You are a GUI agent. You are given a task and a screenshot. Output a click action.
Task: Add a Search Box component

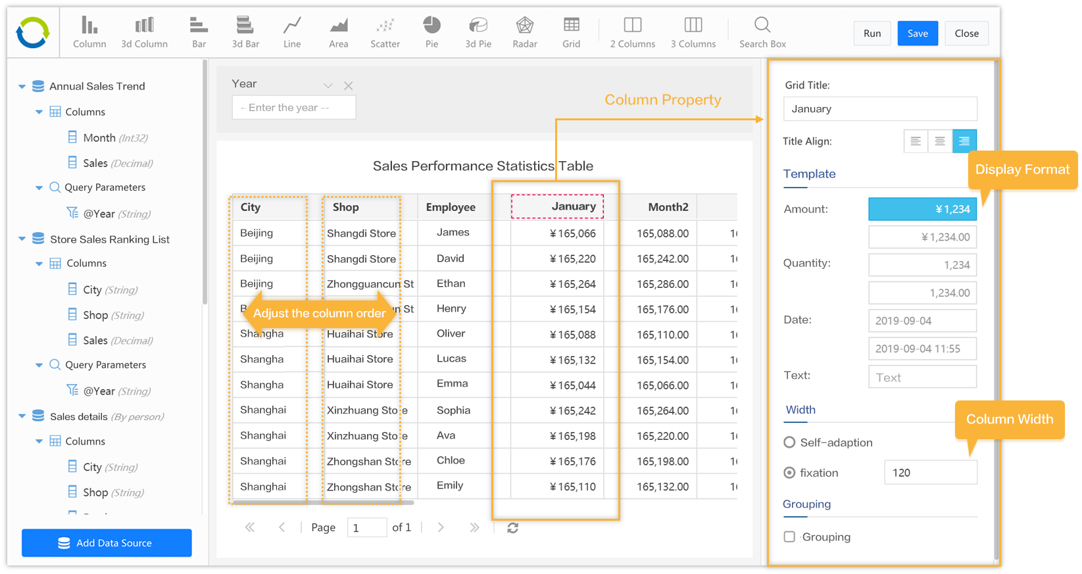pos(762,33)
